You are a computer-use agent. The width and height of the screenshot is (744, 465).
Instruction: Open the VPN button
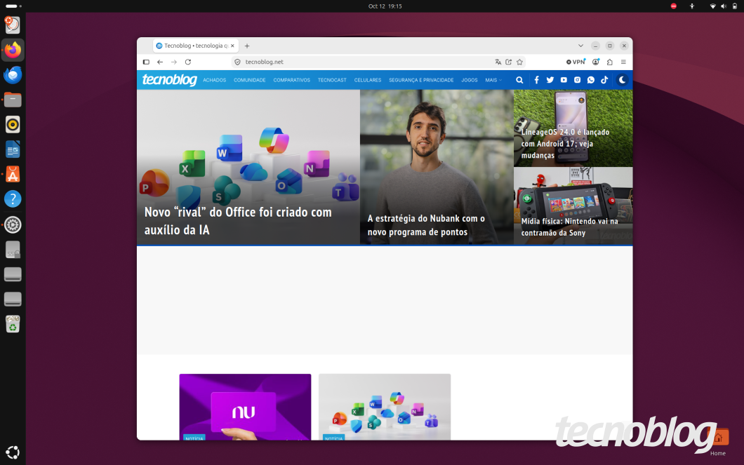(x=576, y=62)
